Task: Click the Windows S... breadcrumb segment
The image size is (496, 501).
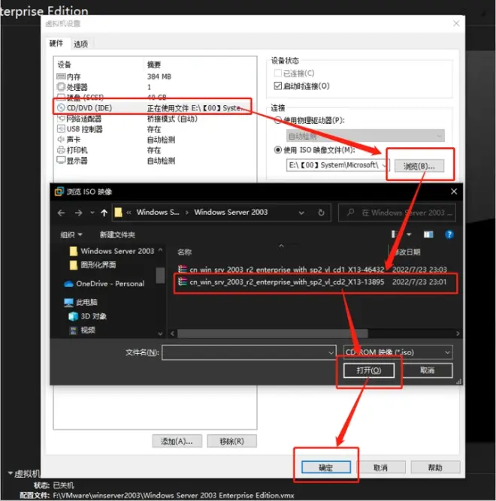Action: (158, 212)
